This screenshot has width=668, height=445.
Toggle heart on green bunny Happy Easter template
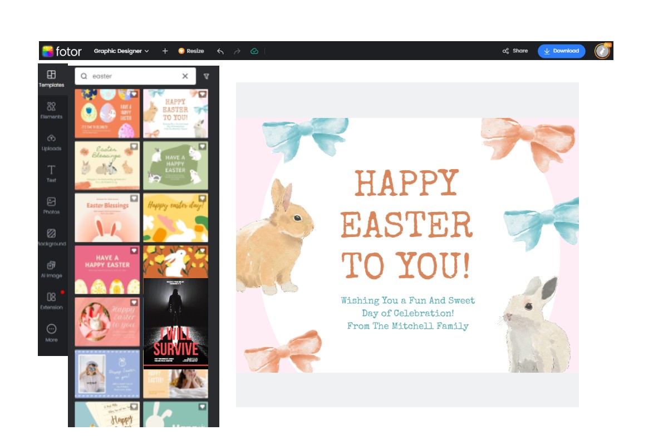pyautogui.click(x=202, y=147)
